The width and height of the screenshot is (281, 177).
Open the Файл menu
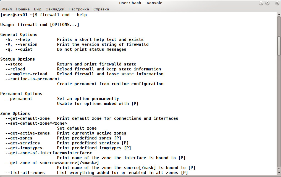[7, 9]
